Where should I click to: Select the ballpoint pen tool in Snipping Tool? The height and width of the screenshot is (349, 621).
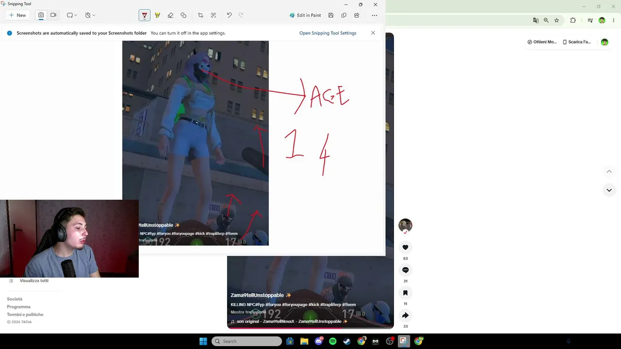tap(145, 15)
